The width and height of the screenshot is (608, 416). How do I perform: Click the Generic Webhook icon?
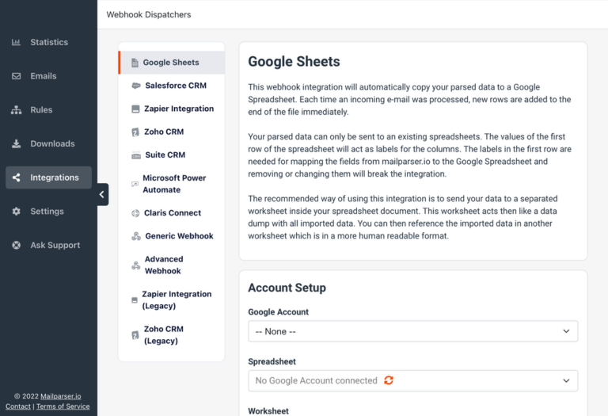click(136, 236)
